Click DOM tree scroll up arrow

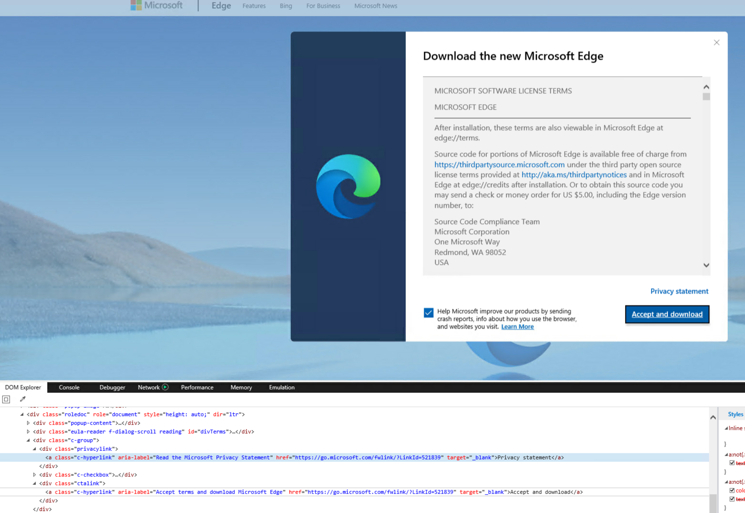click(x=713, y=417)
